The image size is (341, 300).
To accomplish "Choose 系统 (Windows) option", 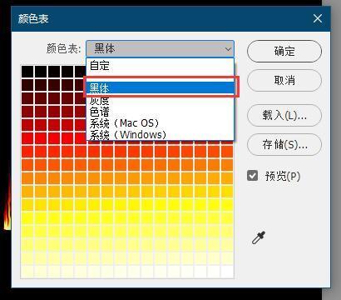I will (160, 135).
